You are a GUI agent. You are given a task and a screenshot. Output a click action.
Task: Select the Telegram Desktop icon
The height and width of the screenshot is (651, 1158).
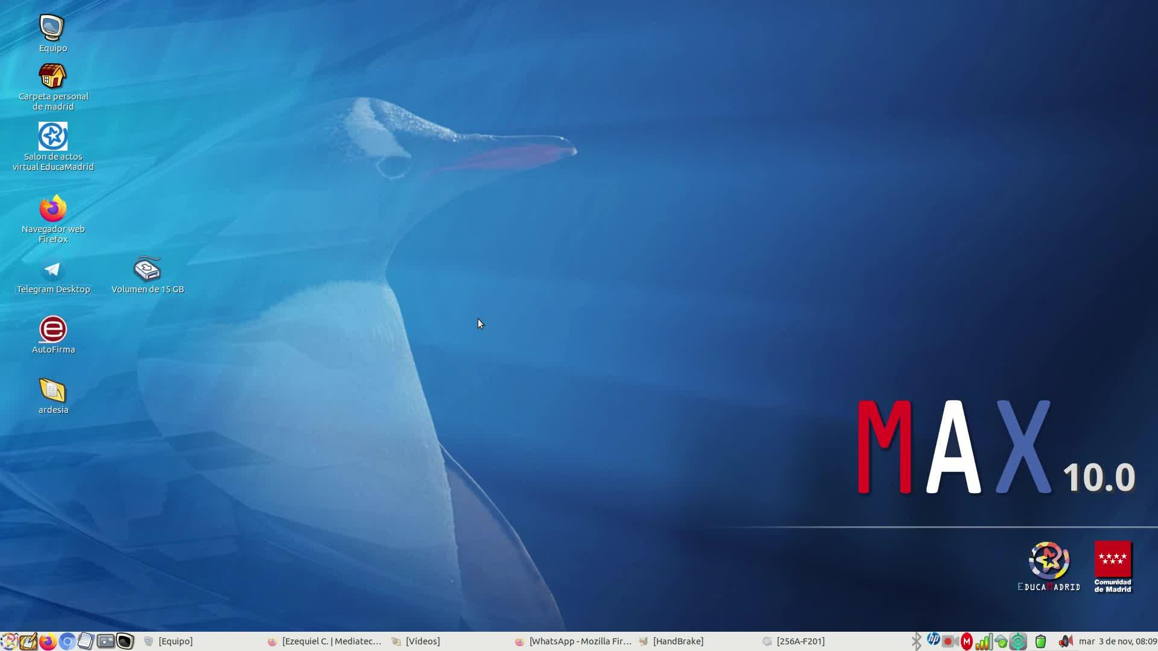(x=53, y=276)
